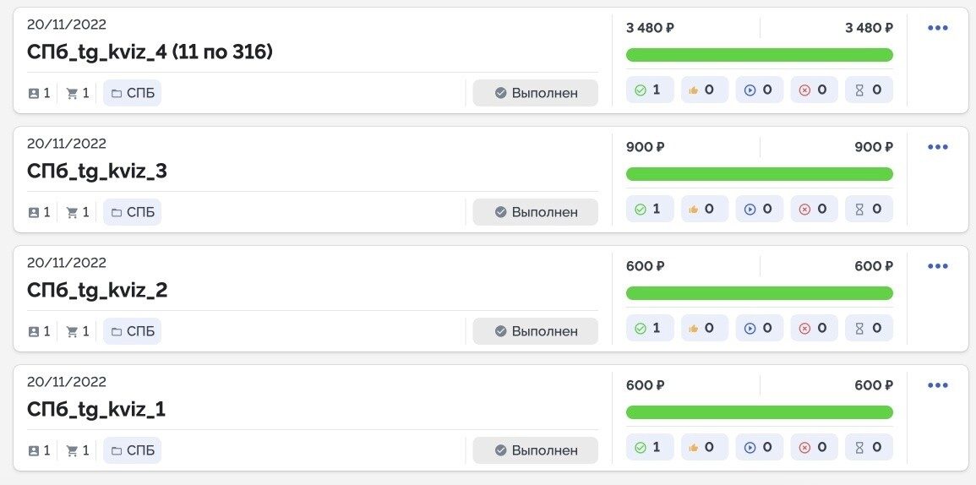Click the 3 480 ₽ left amount
Viewport: 976px width, 485px height.
coord(651,28)
